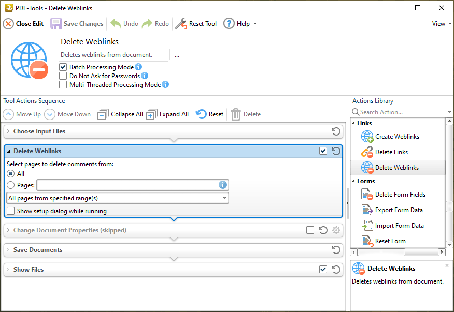Pick the Import Form Data action

(399, 226)
